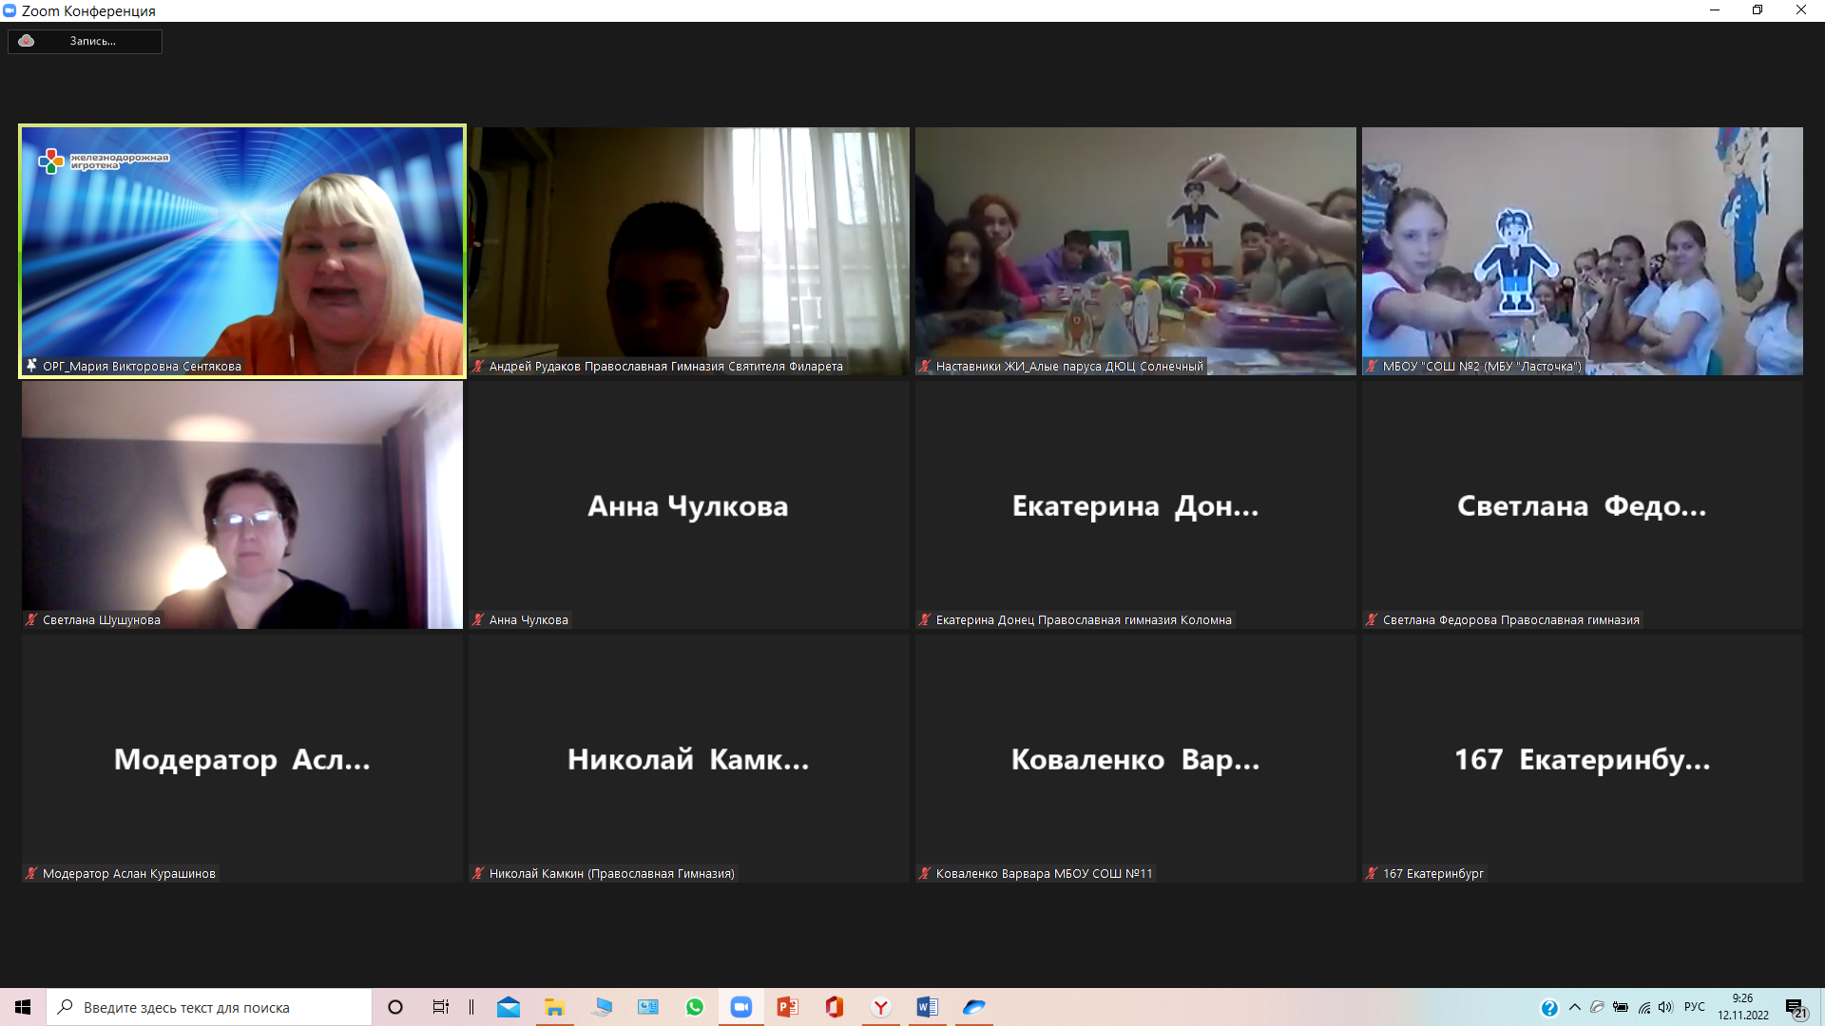1825x1026 pixels.
Task: Select Мария Викторовна Сентякова video tile
Action: pyautogui.click(x=242, y=251)
